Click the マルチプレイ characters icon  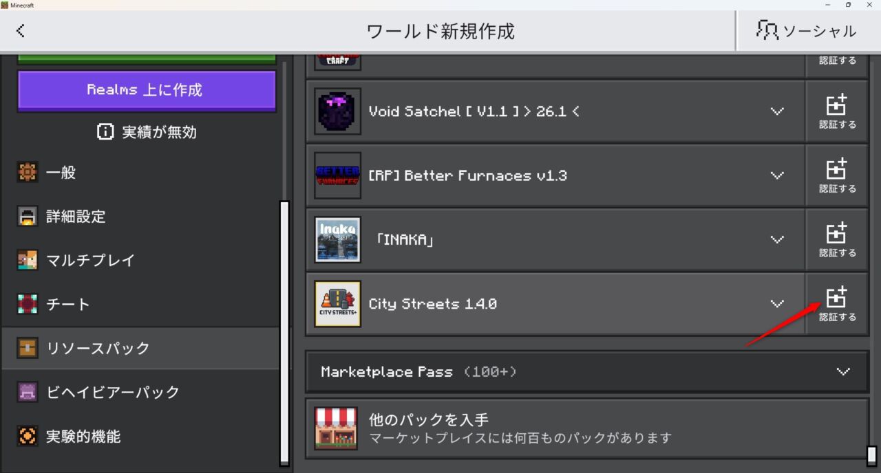click(x=28, y=261)
